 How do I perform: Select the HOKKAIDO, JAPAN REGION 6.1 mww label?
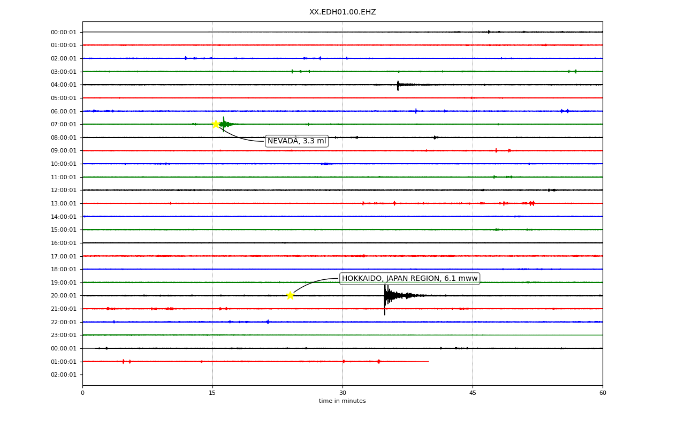click(x=409, y=279)
